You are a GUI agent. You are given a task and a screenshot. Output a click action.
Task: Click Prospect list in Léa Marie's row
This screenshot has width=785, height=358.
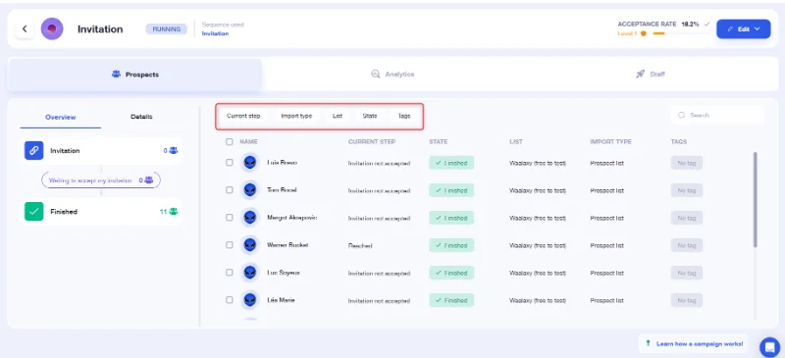[606, 300]
